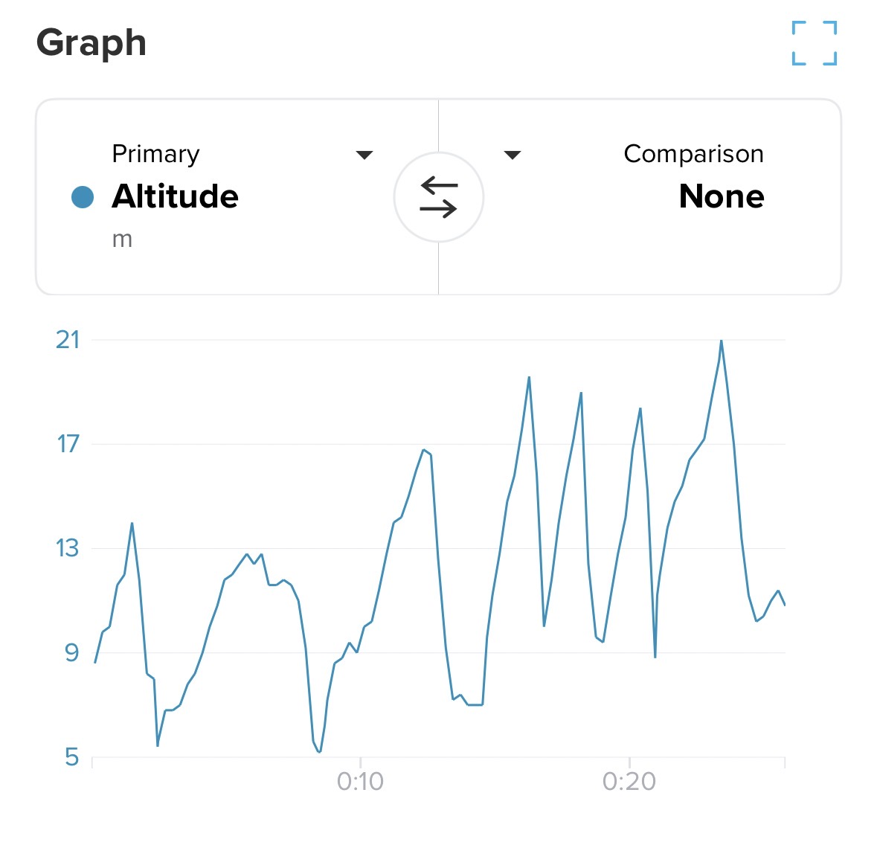Click the 5 y-axis label
The image size is (877, 842).
71,757
